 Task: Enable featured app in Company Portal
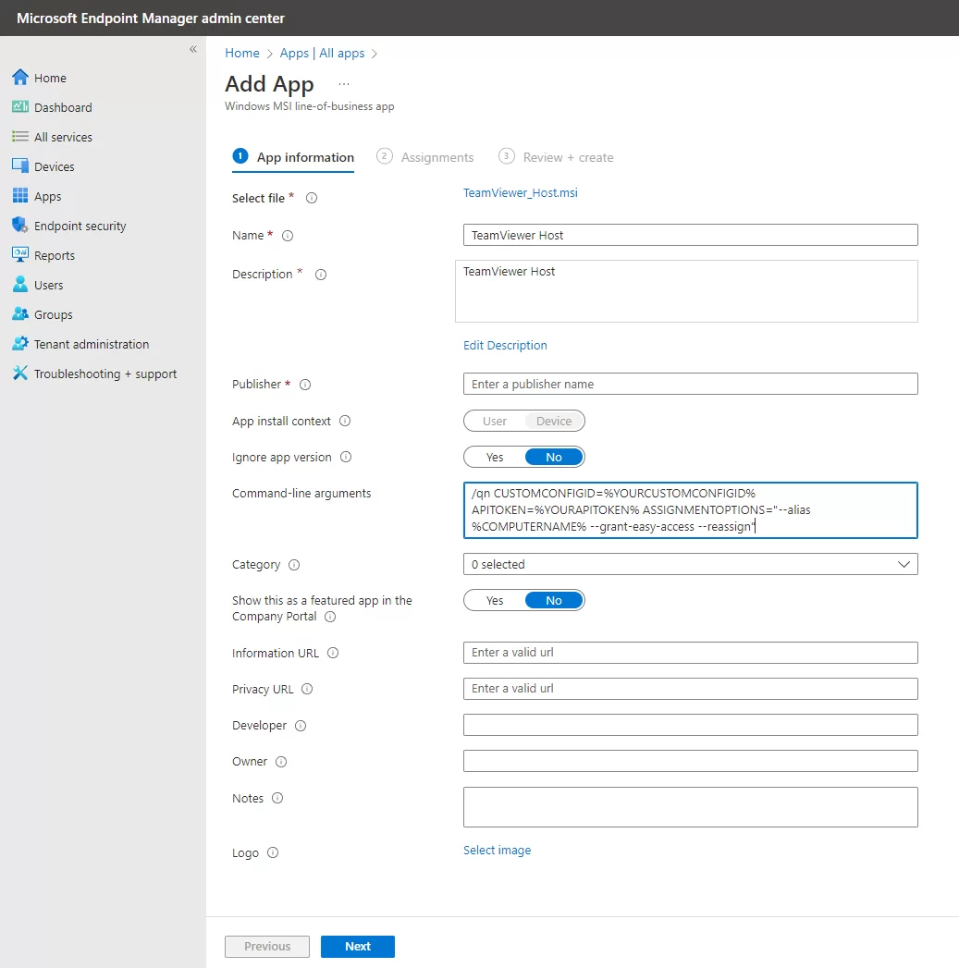coord(495,600)
